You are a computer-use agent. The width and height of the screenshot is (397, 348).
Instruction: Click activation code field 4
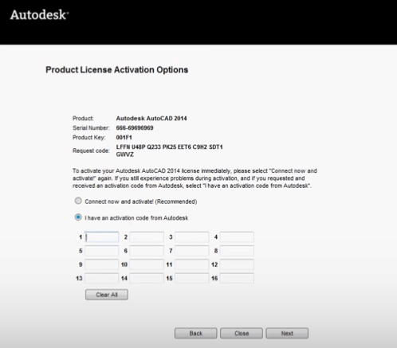pyautogui.click(x=237, y=237)
